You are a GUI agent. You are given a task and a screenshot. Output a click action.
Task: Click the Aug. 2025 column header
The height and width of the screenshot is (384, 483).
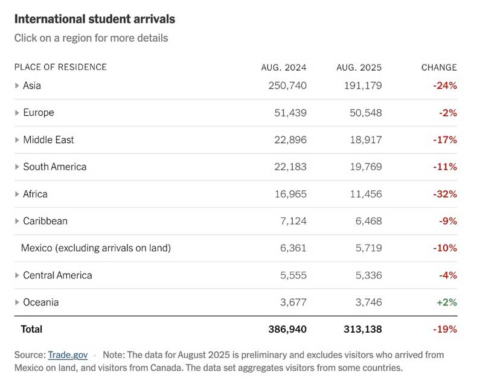[x=359, y=68]
